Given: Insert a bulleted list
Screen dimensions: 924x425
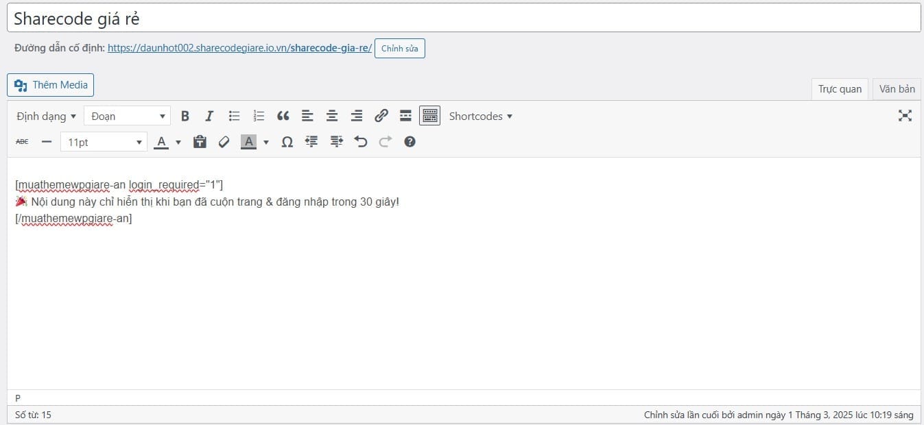Looking at the screenshot, I should click(x=234, y=116).
